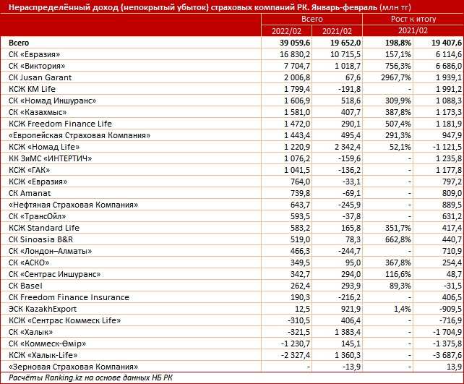The height and width of the screenshot is (384, 464).
Task: Click the row 'СК Freedom Finance Insurance'
Action: point(69,297)
